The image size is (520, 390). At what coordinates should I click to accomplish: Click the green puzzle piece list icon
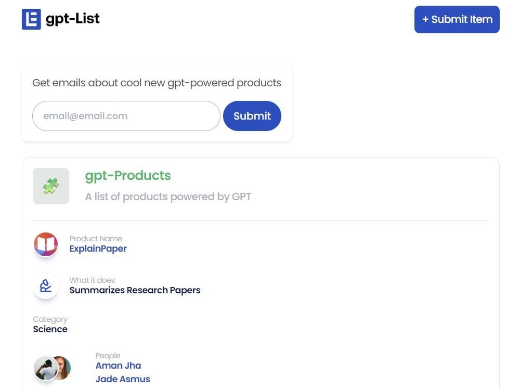tap(50, 186)
